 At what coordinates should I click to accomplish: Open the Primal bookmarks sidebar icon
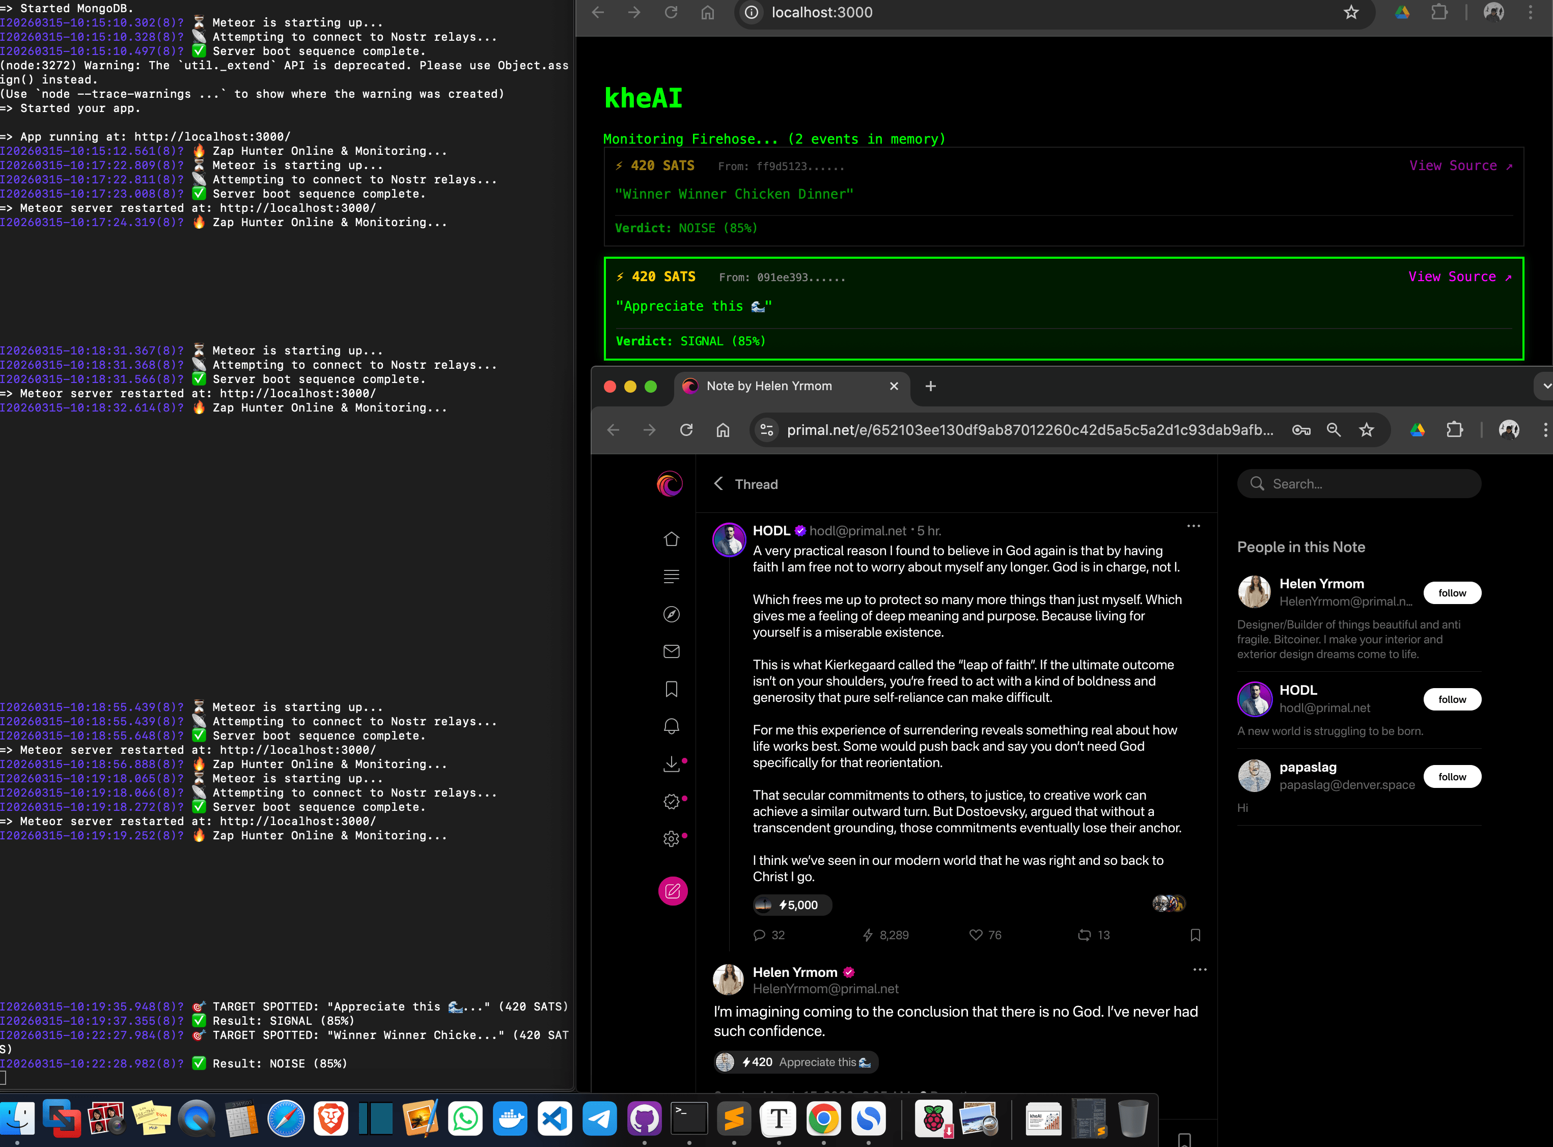pos(671,689)
